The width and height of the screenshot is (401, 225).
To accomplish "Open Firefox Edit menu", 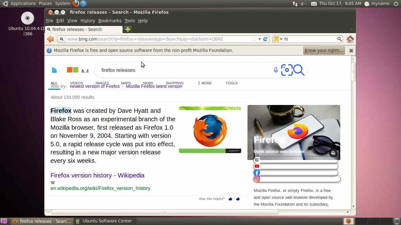I will (x=60, y=21).
